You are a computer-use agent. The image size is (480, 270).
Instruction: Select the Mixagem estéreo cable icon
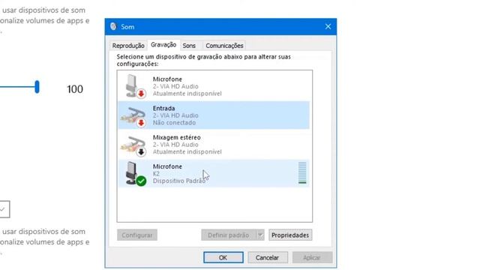[133, 145]
